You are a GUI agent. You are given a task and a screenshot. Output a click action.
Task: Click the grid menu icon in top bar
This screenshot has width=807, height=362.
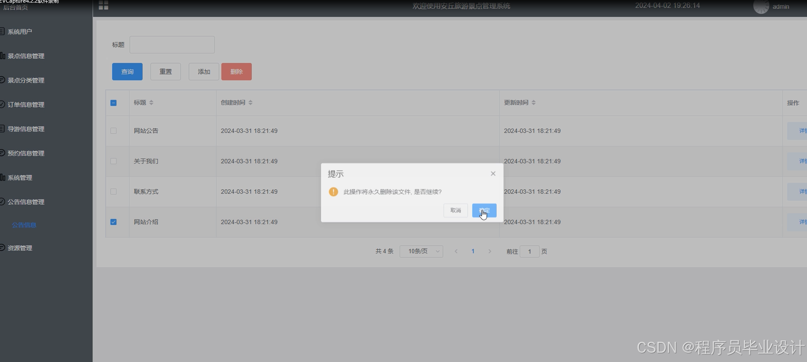pos(104,5)
